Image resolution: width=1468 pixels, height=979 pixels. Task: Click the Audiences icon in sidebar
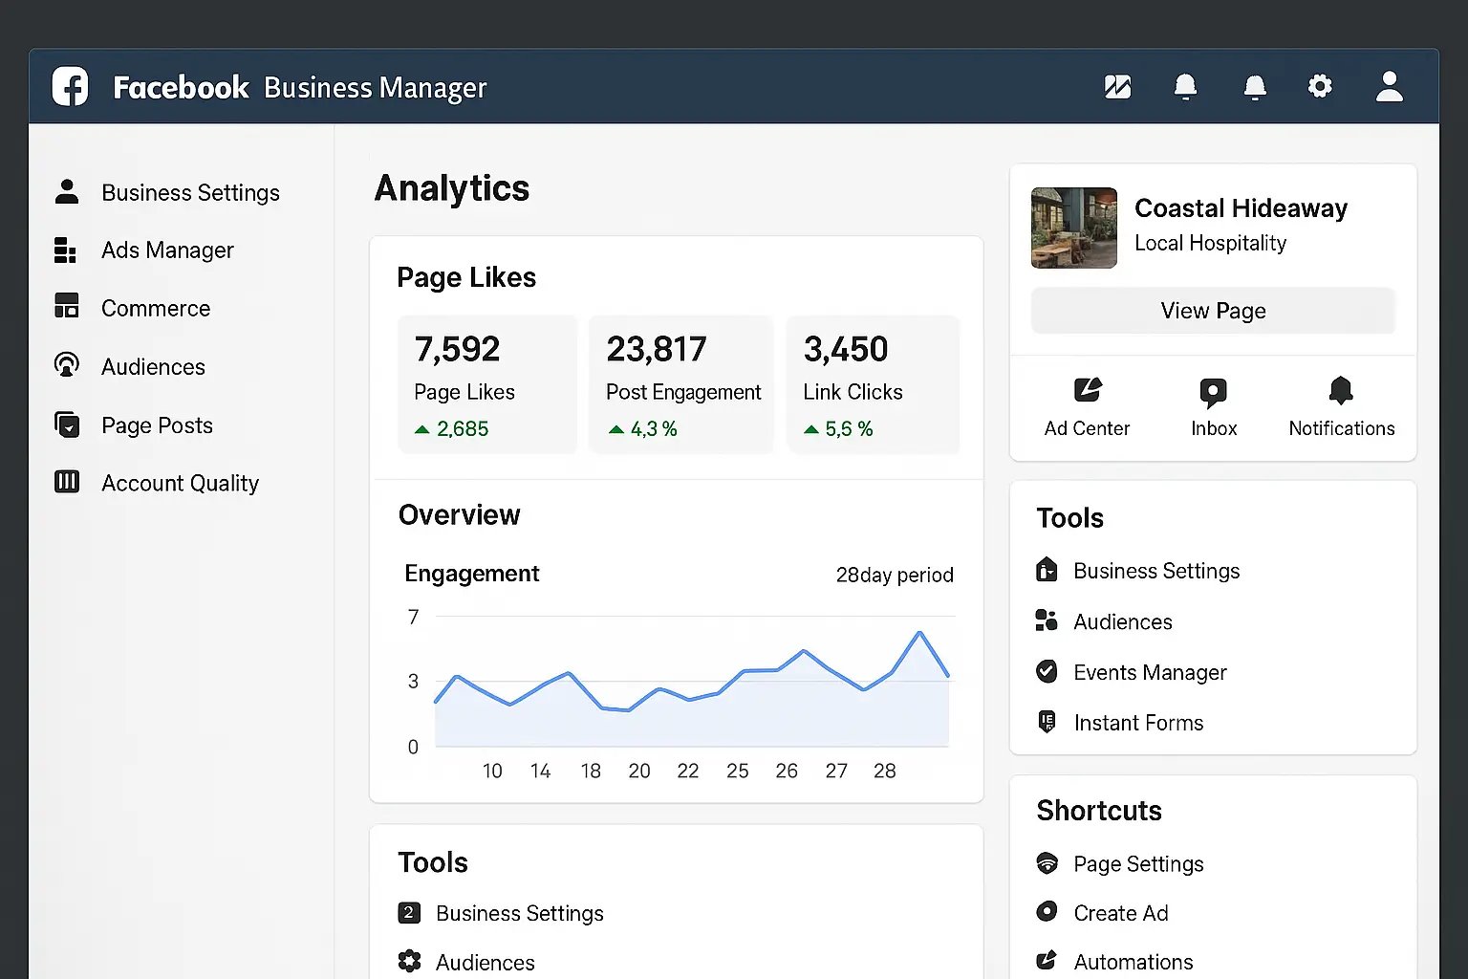pyautogui.click(x=67, y=365)
